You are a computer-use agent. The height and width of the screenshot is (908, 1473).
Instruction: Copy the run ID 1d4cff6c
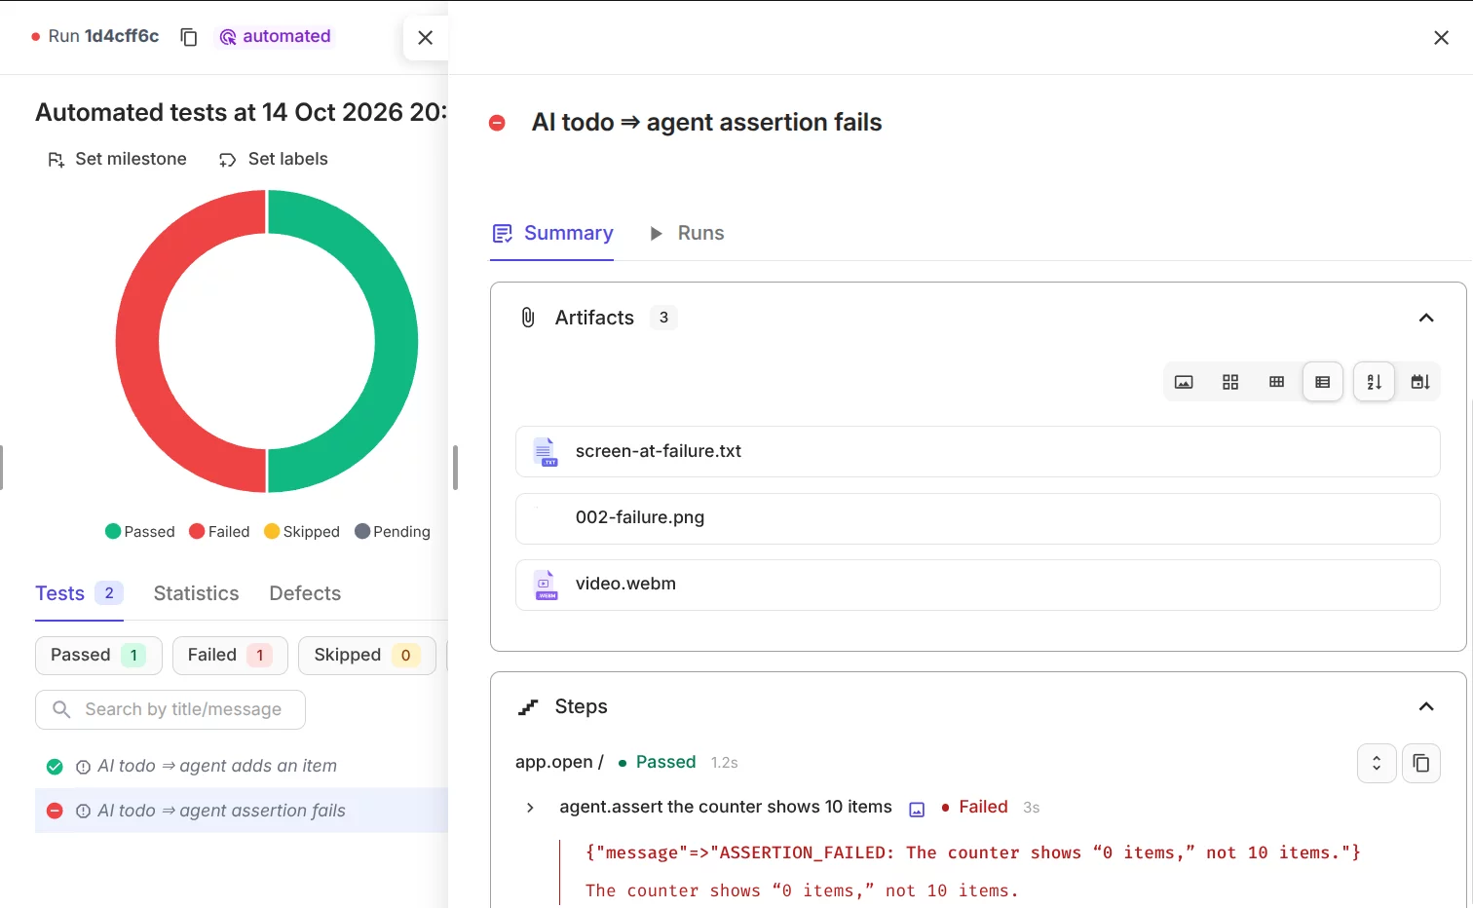coord(189,37)
